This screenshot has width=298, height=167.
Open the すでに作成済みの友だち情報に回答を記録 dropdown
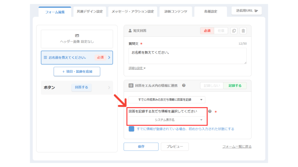(167, 100)
